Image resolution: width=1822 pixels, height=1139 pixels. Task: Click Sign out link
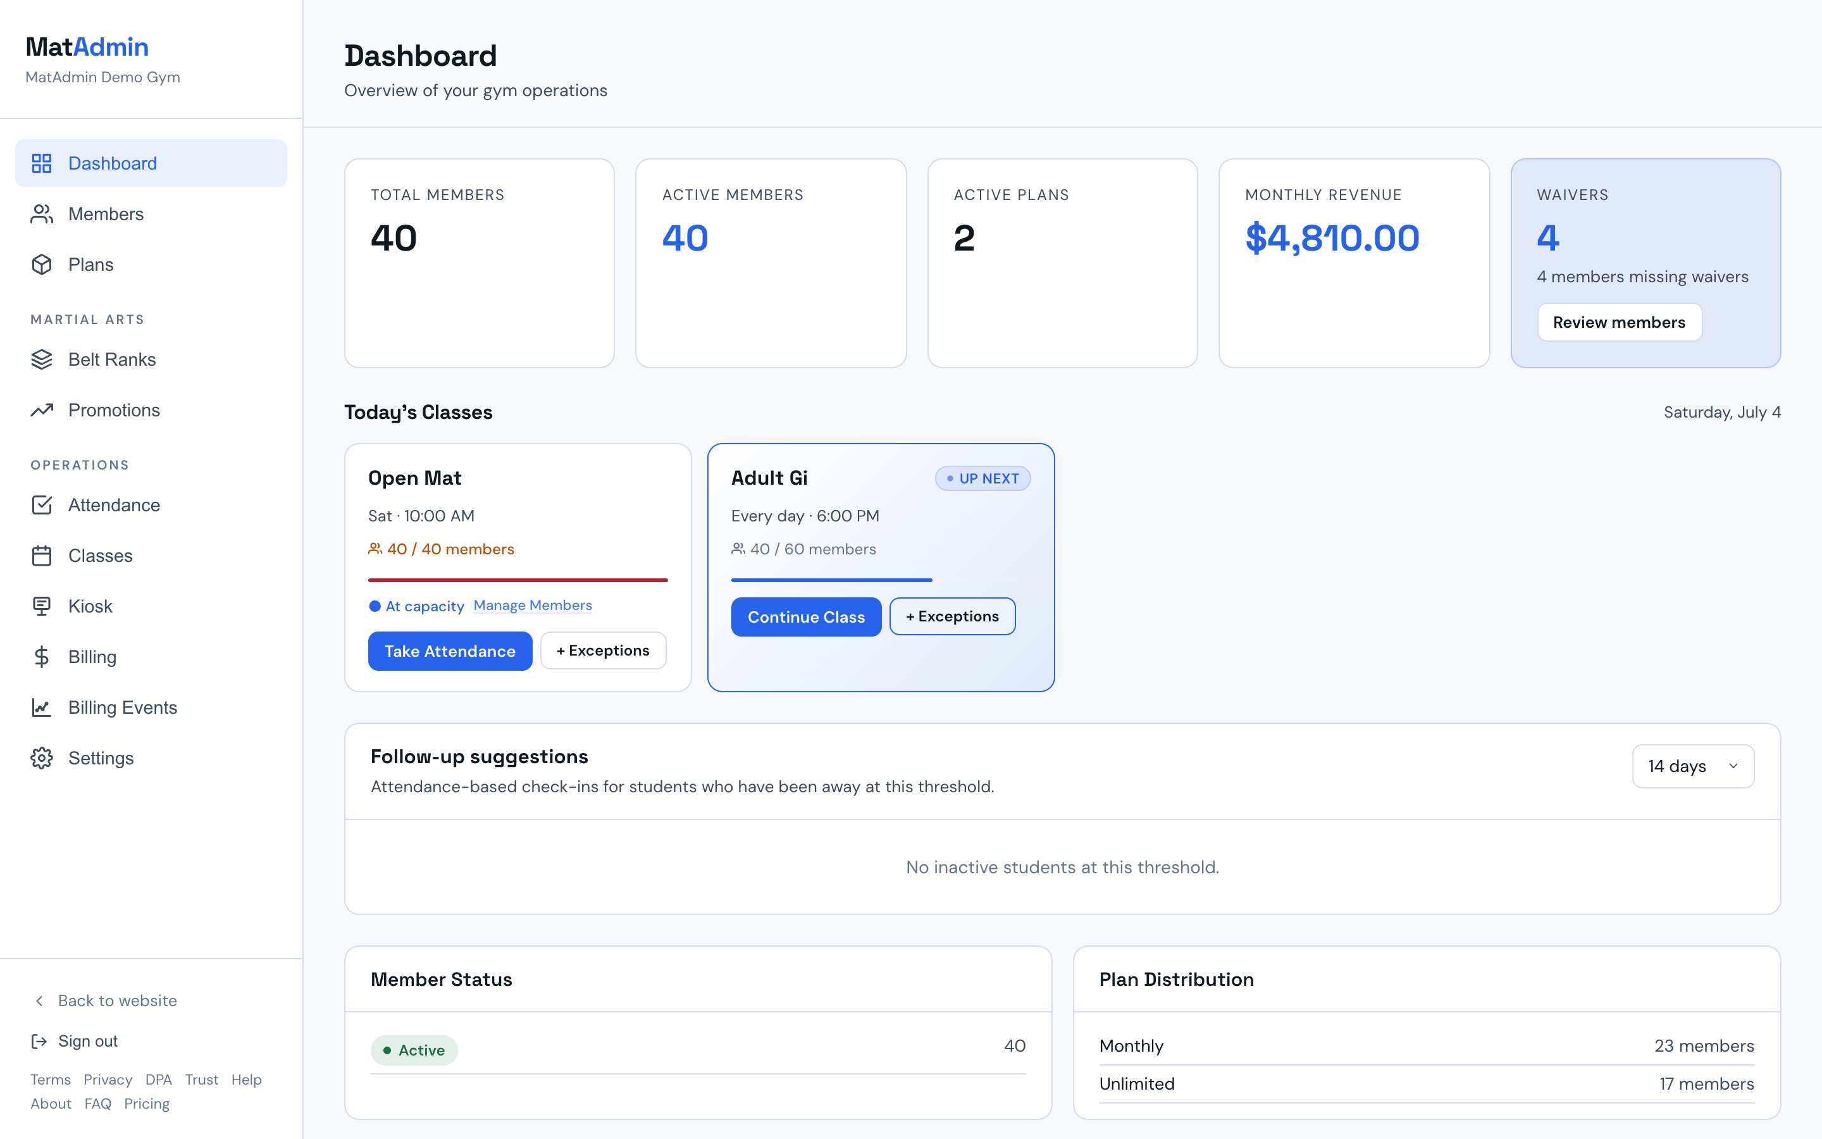(x=87, y=1041)
